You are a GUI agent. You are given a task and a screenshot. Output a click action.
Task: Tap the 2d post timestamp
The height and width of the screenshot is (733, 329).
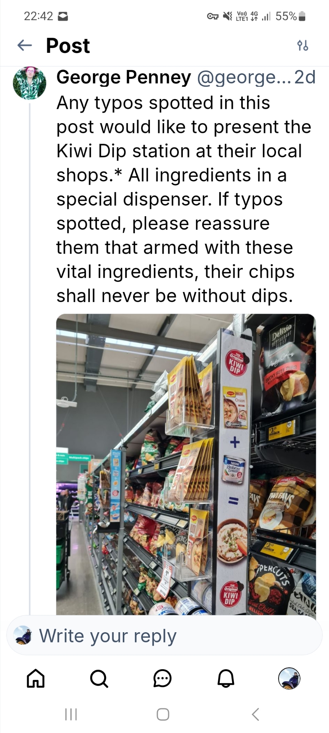(x=305, y=77)
